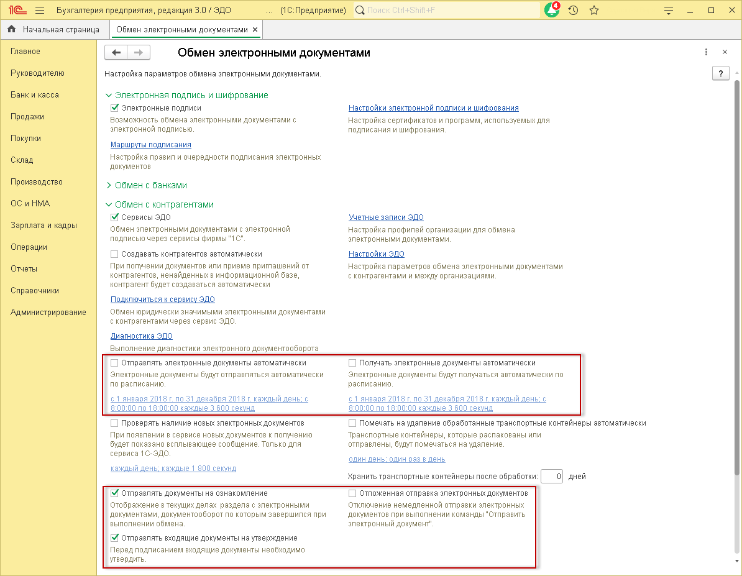Open Банк и касса section
Image resolution: width=742 pixels, height=576 pixels.
click(x=35, y=94)
